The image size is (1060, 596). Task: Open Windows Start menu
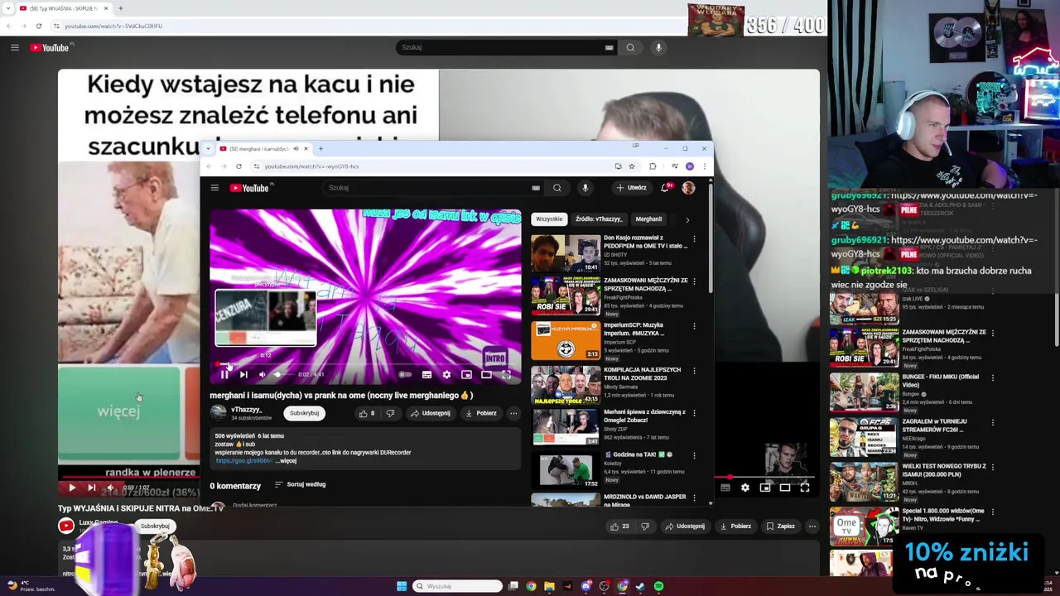pyautogui.click(x=402, y=586)
